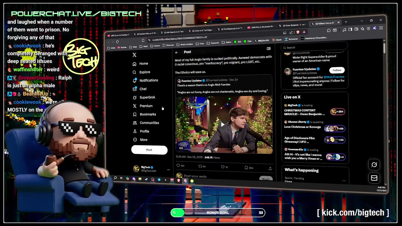
Task: Switch to Up on the Rooftop tab
Action: tap(118, 35)
